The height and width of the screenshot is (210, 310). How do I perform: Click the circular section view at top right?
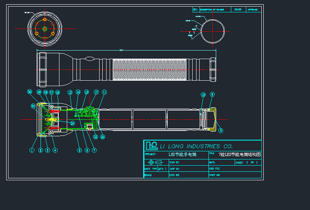(x=212, y=31)
